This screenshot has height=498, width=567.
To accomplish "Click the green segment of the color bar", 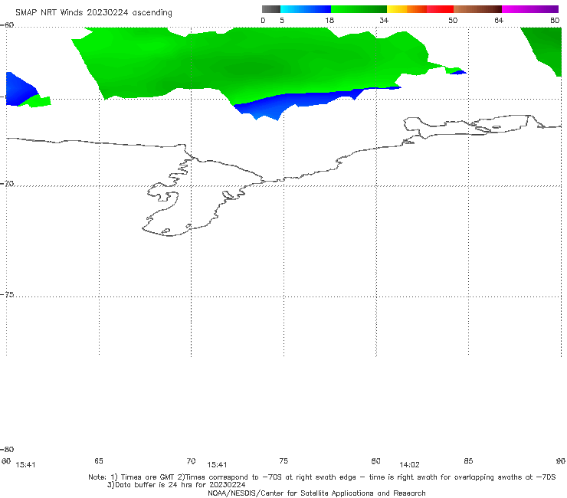I will (x=359, y=9).
